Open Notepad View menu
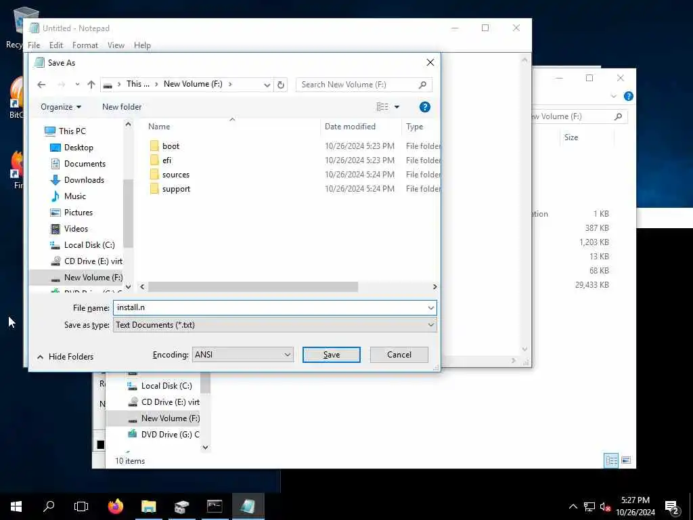693x520 pixels. pos(116,45)
